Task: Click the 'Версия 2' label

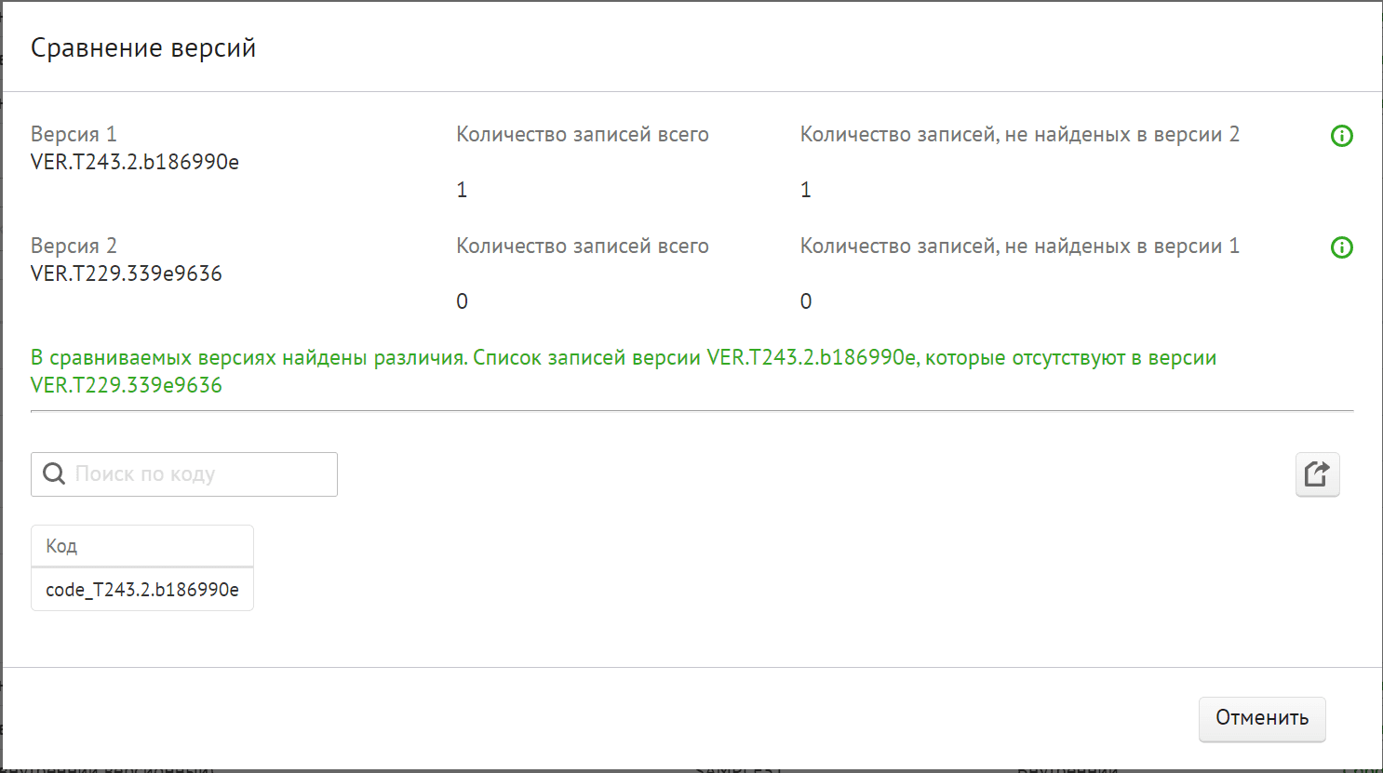Action: point(74,247)
